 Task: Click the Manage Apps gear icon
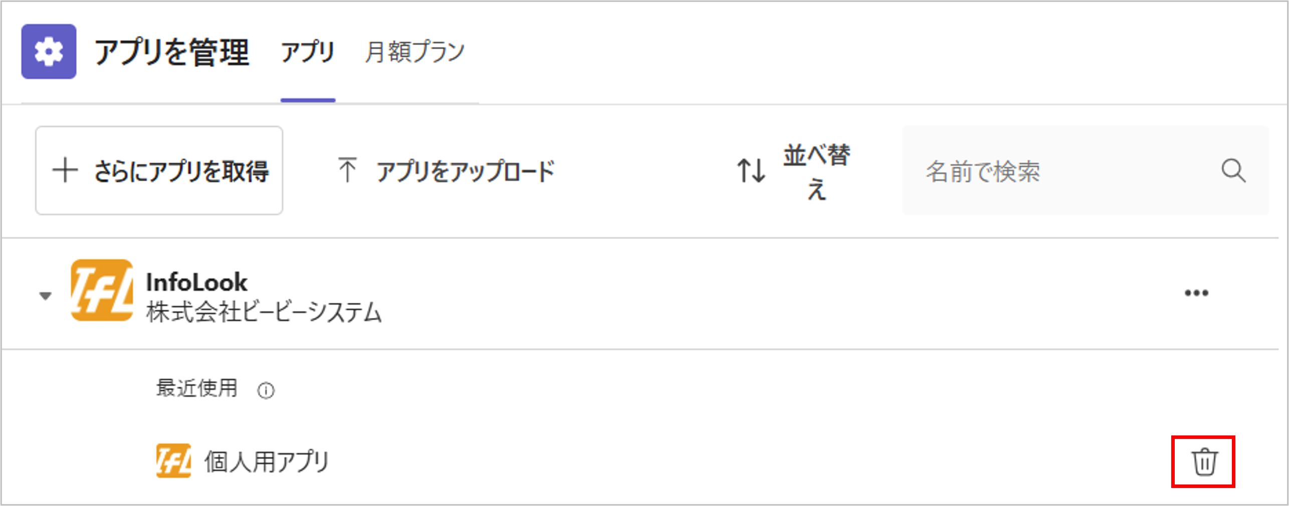coord(49,52)
